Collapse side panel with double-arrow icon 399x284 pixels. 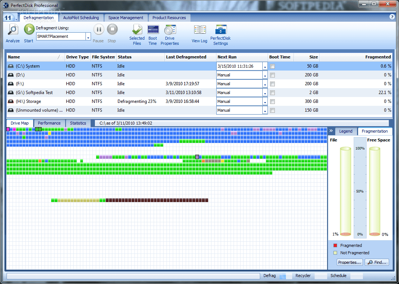pos(331,131)
